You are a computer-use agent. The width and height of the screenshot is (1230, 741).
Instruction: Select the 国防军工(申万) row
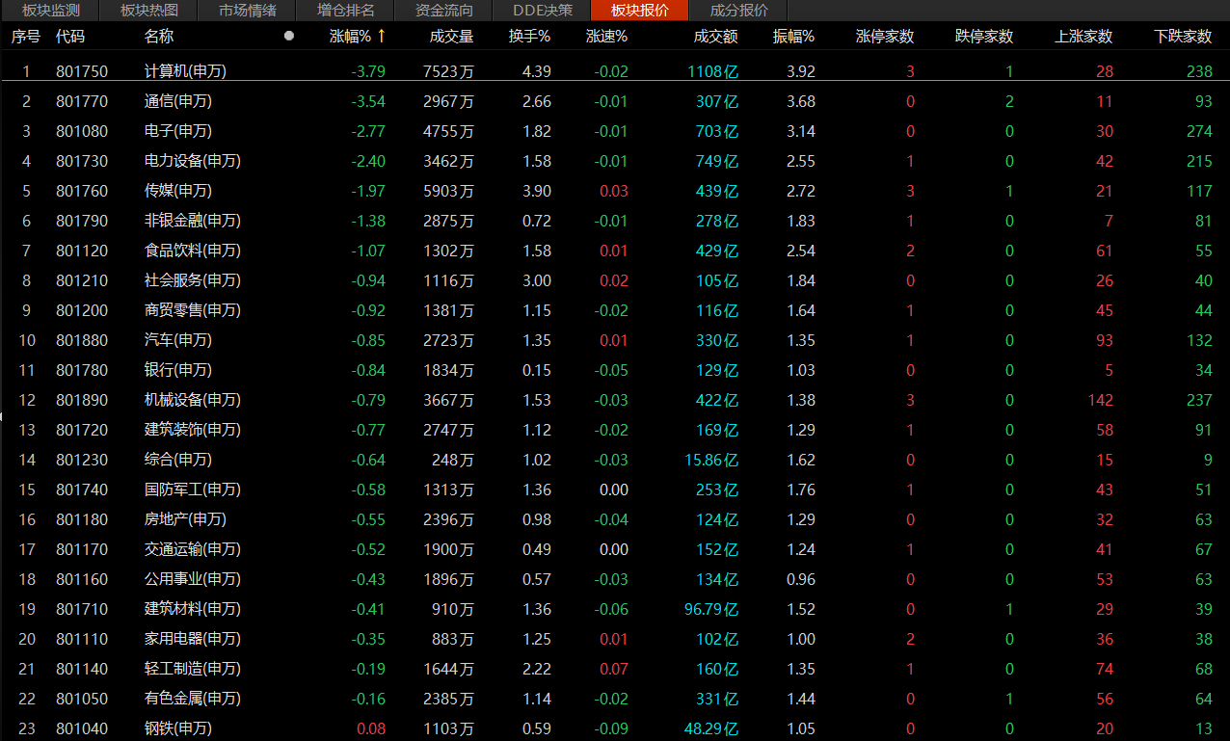(x=615, y=490)
